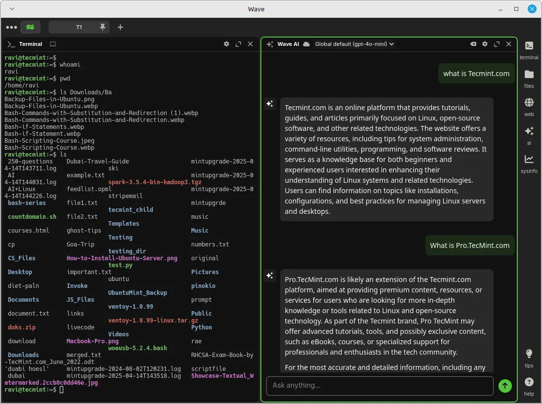Add a new tab with plus button
The height and width of the screenshot is (404, 542).
[x=120, y=27]
